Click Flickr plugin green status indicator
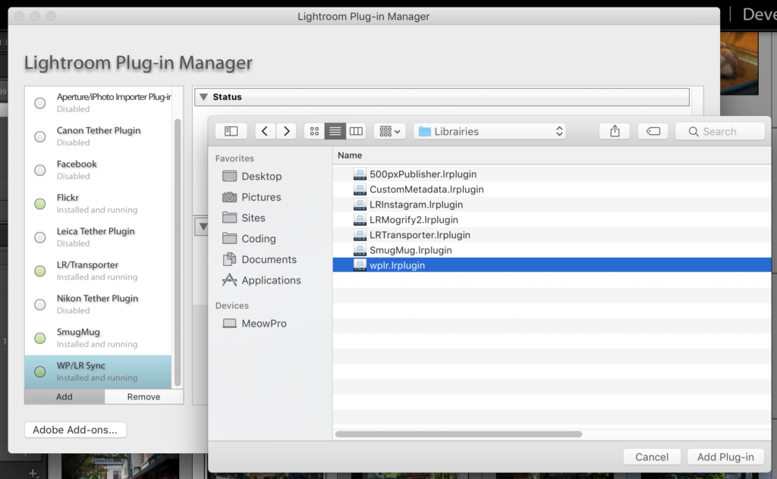 coord(40,204)
